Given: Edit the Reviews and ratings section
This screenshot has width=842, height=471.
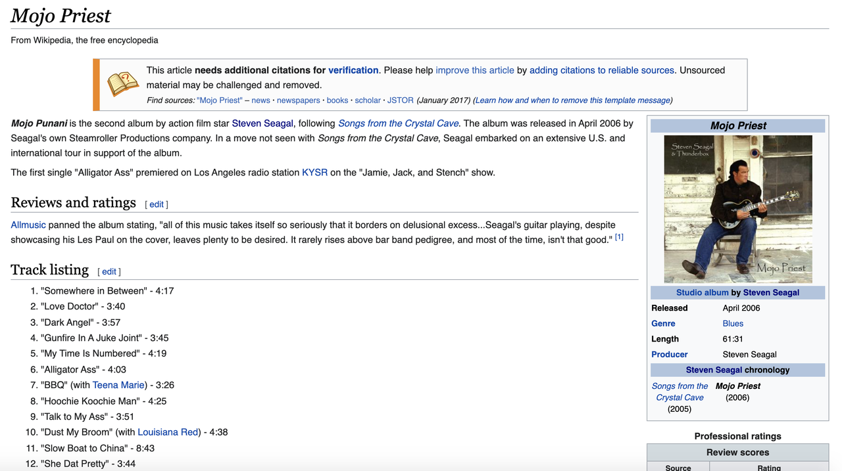Looking at the screenshot, I should point(157,204).
